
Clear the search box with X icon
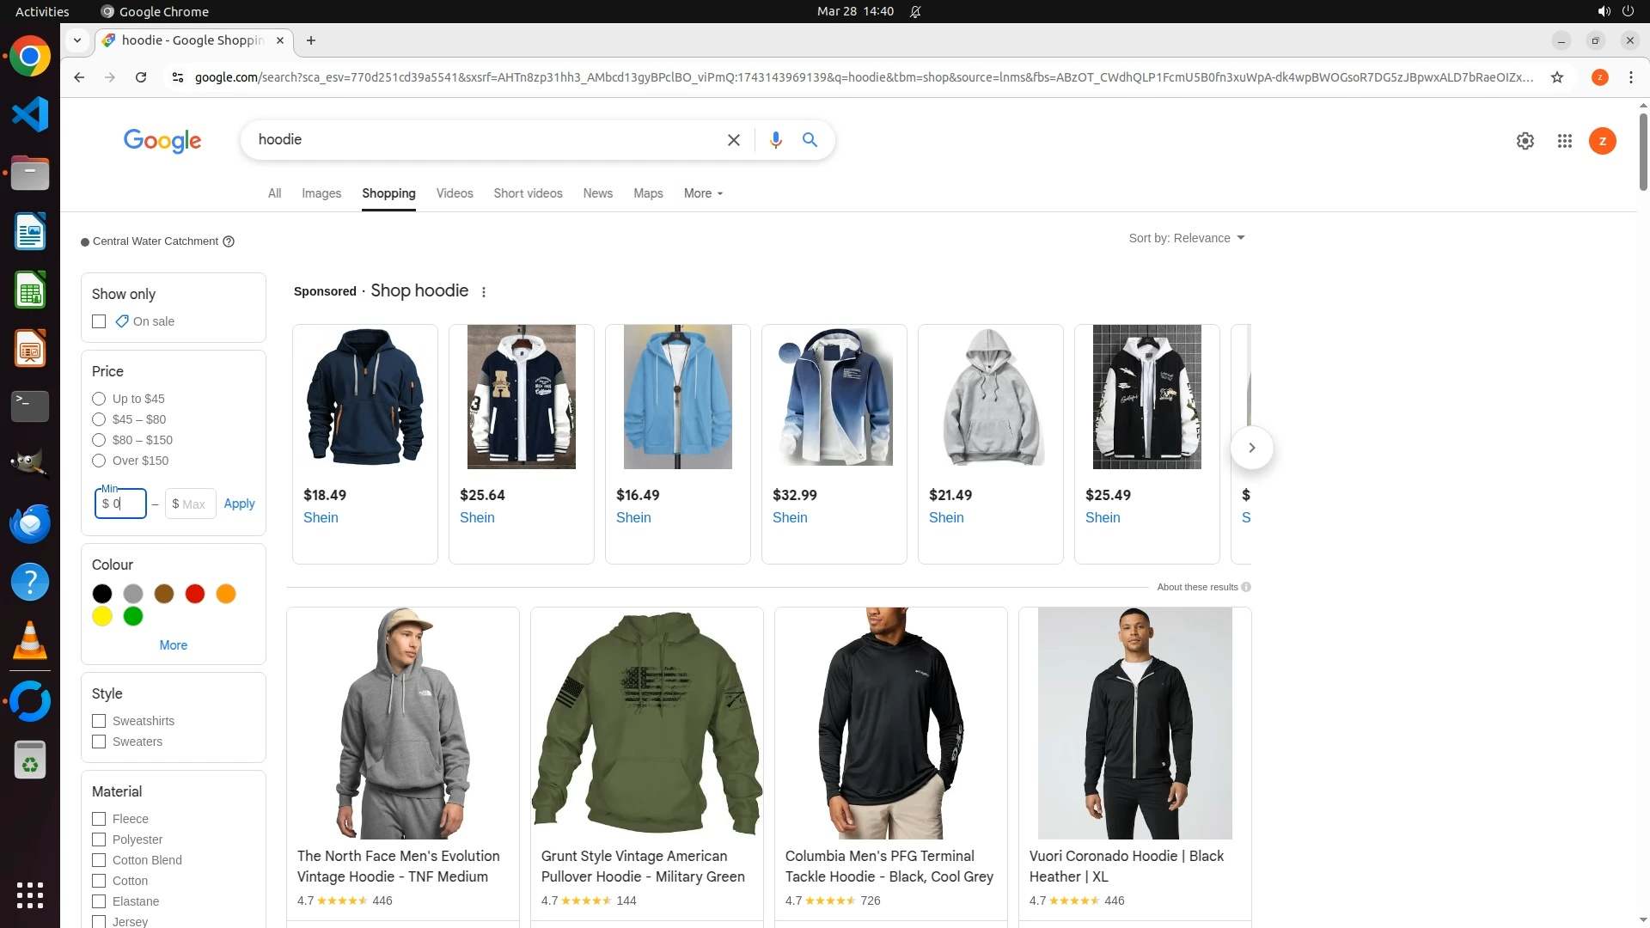click(733, 140)
